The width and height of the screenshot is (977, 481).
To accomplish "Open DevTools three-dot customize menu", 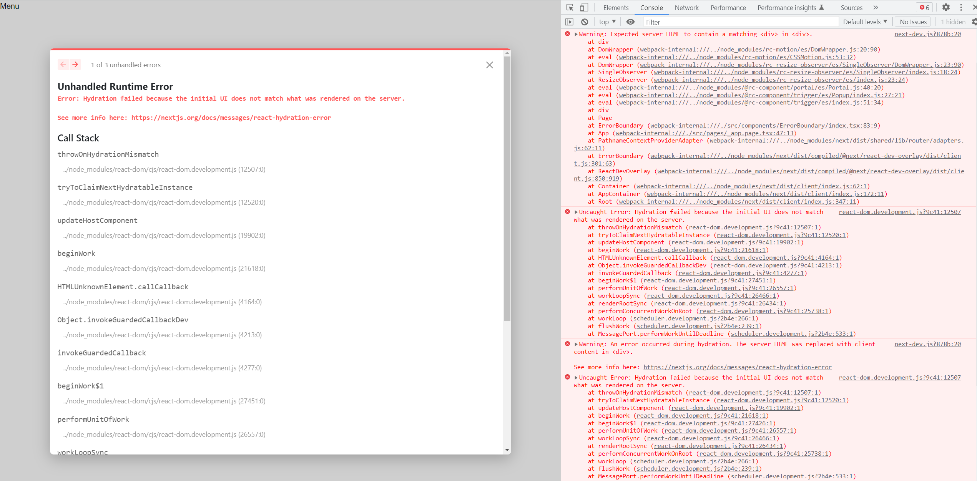I will tap(961, 7).
